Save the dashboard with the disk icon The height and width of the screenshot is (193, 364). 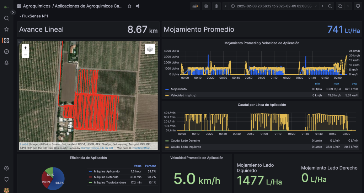tap(206, 6)
